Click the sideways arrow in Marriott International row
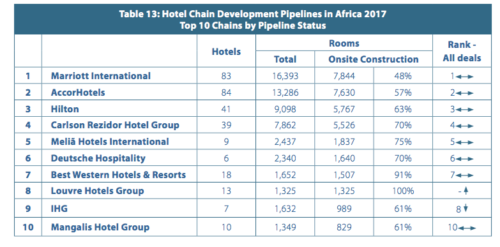 tap(465, 77)
